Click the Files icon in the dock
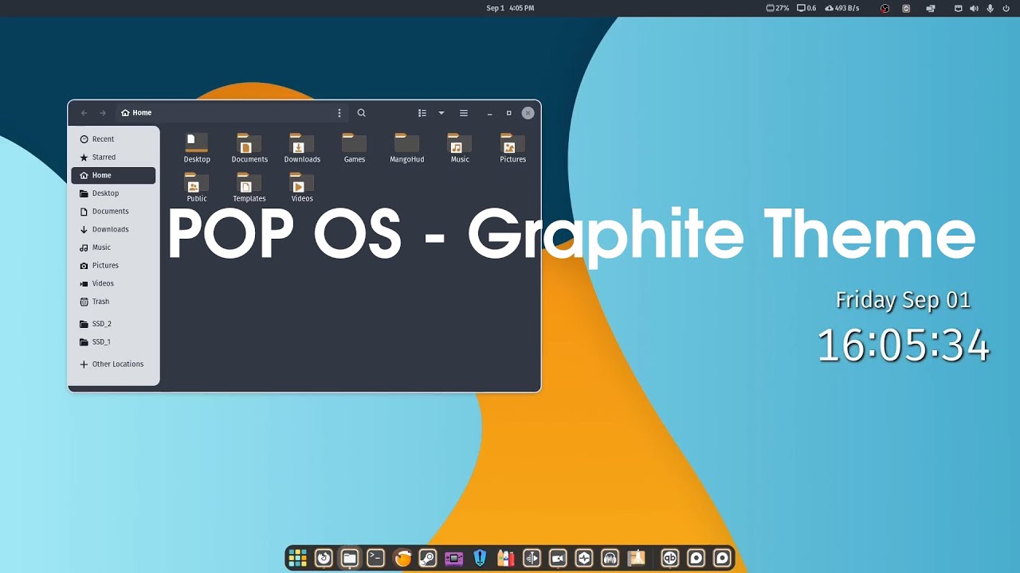Image resolution: width=1020 pixels, height=573 pixels. 350,558
